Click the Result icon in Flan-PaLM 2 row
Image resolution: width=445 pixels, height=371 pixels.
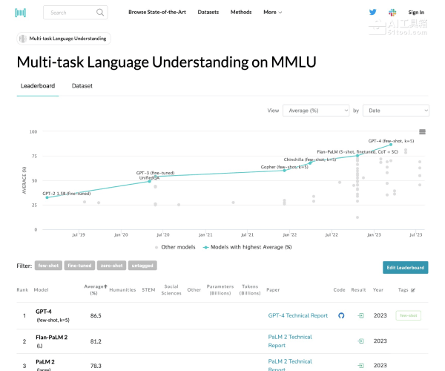click(x=360, y=341)
